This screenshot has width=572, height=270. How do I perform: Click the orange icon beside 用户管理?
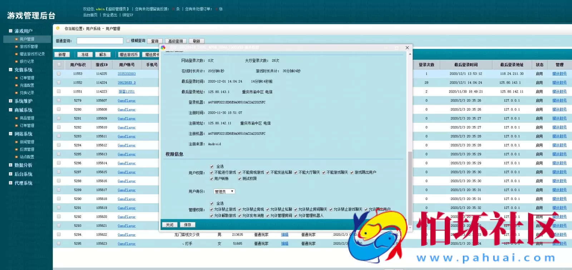click(16, 39)
